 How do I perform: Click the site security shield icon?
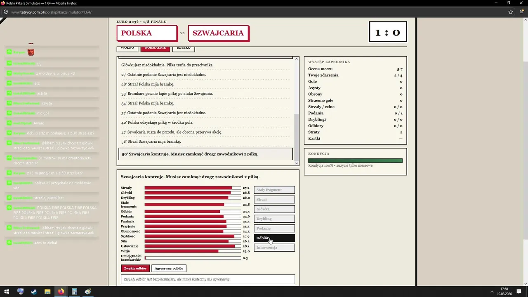coord(6,12)
